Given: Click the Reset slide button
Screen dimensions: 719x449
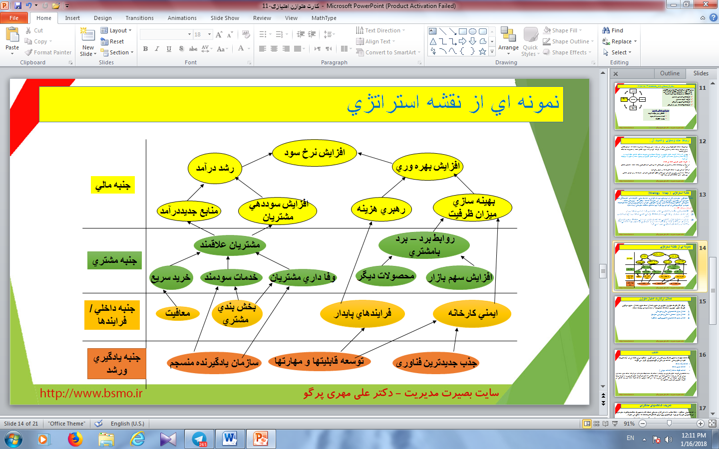Looking at the screenshot, I should coord(113,41).
